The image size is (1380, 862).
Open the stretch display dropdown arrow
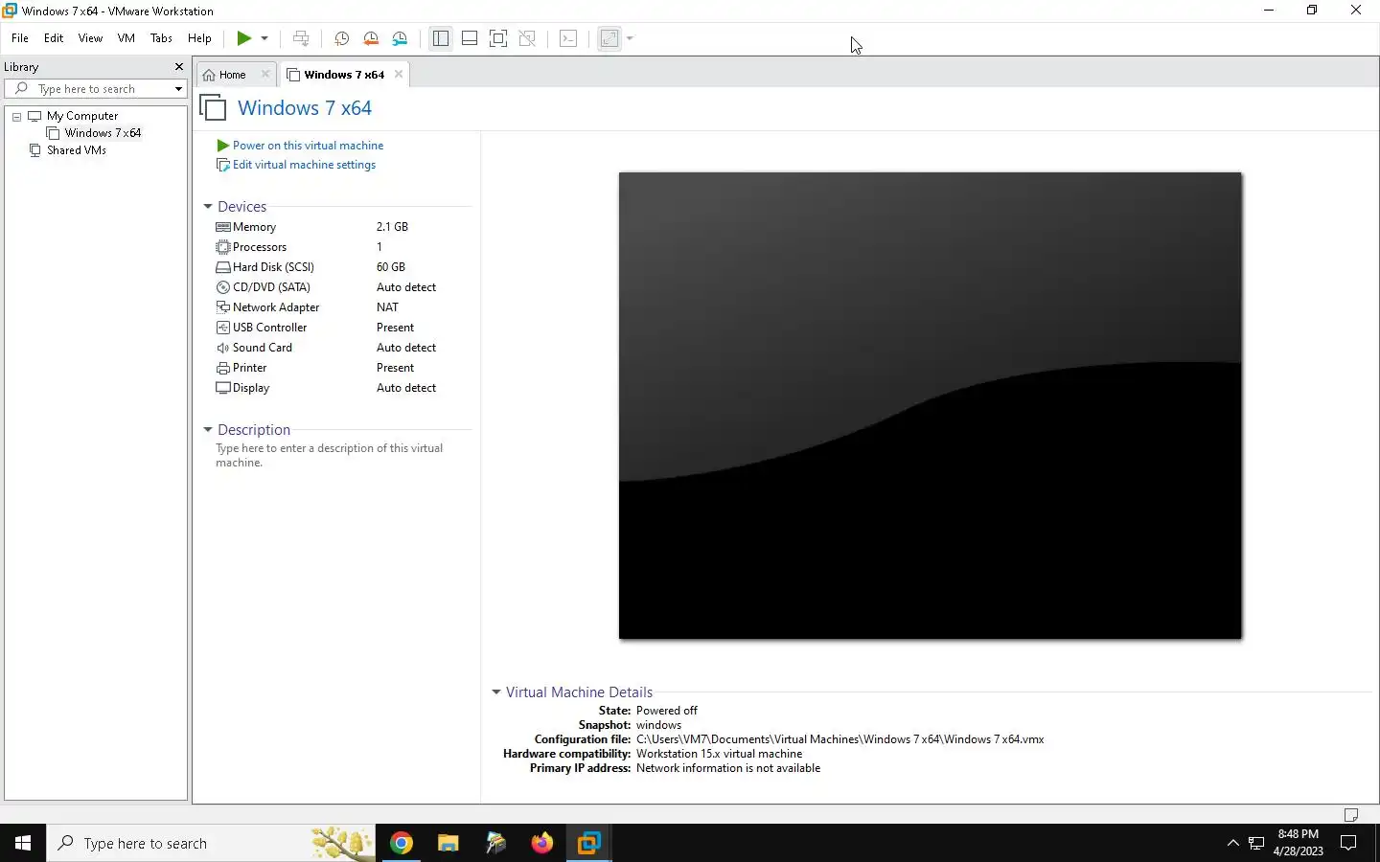(630, 38)
